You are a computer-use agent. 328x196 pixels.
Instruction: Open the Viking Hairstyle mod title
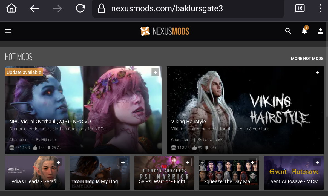(188, 122)
